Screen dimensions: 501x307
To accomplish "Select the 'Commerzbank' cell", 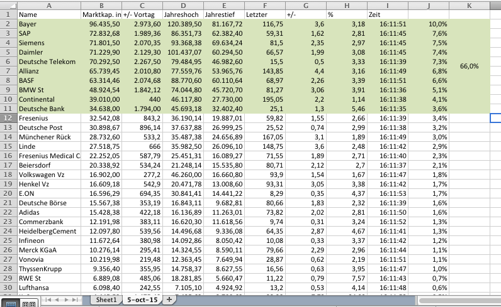I will [x=49, y=222].
